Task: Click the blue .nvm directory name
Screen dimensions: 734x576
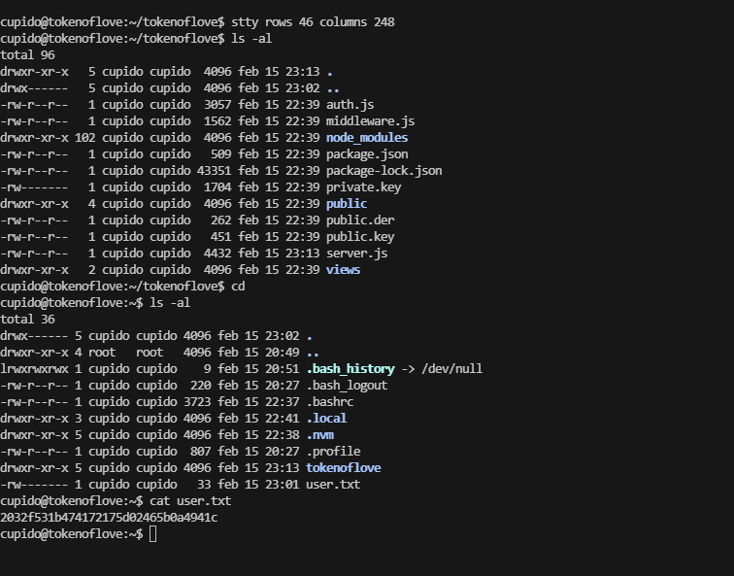Action: coord(319,434)
